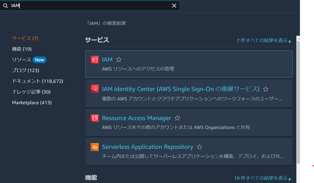The height and width of the screenshot is (183, 314).
Task: Star Resource Access Manager as favorite
Action: (177, 118)
